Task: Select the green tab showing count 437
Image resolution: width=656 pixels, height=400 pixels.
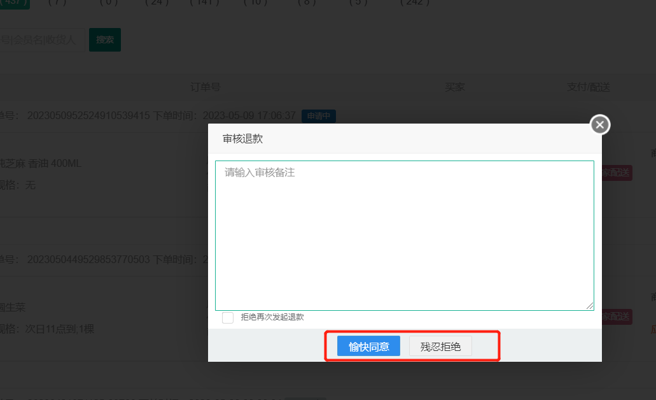Action: click(x=14, y=3)
